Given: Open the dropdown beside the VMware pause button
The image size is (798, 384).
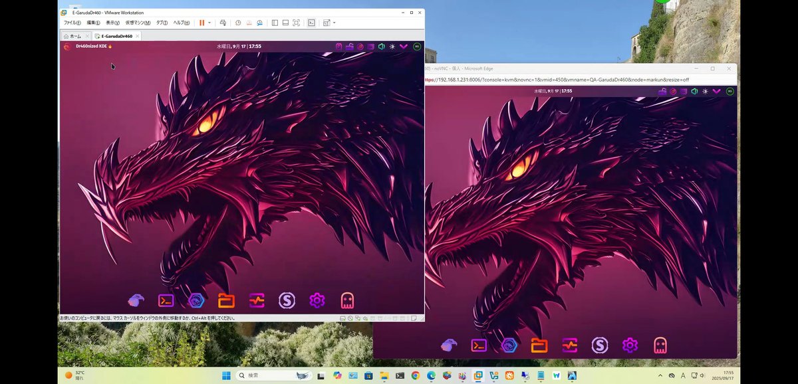Looking at the screenshot, I should (x=209, y=23).
